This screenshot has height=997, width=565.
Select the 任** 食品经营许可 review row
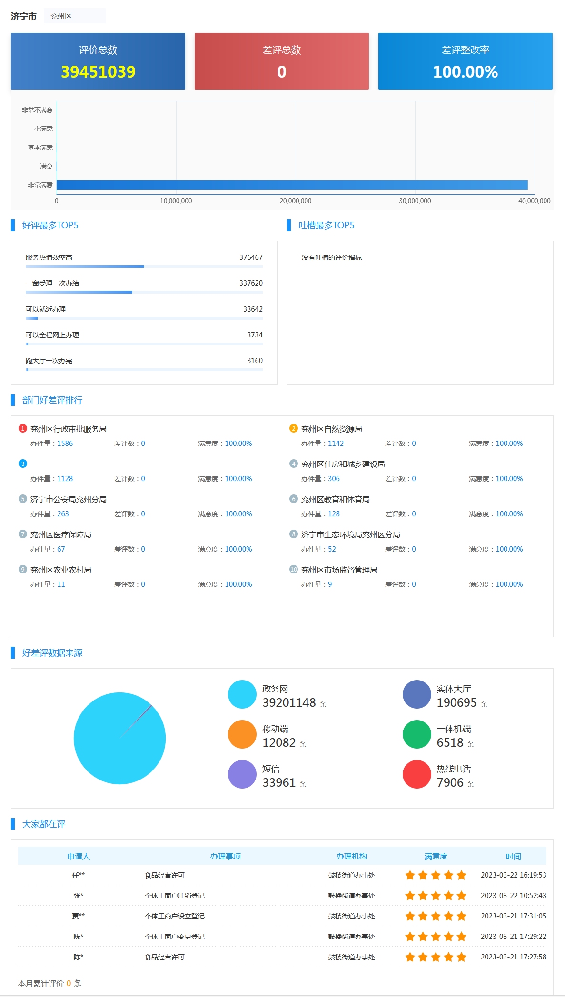click(x=282, y=875)
